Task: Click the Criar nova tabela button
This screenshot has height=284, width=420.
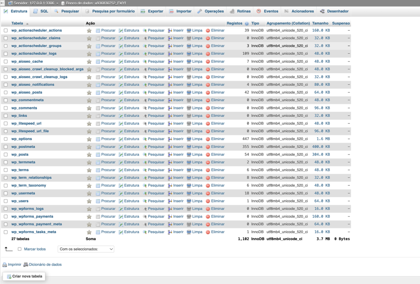Action: [x=23, y=276]
